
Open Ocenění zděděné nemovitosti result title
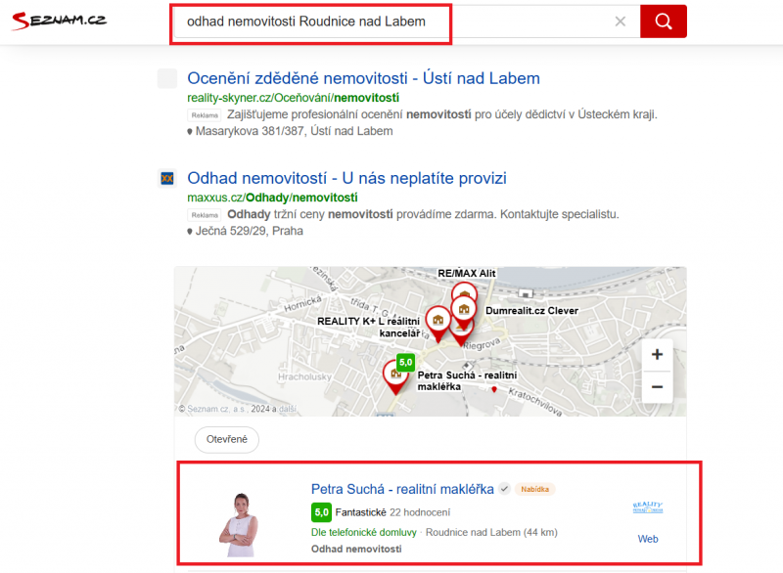point(363,78)
